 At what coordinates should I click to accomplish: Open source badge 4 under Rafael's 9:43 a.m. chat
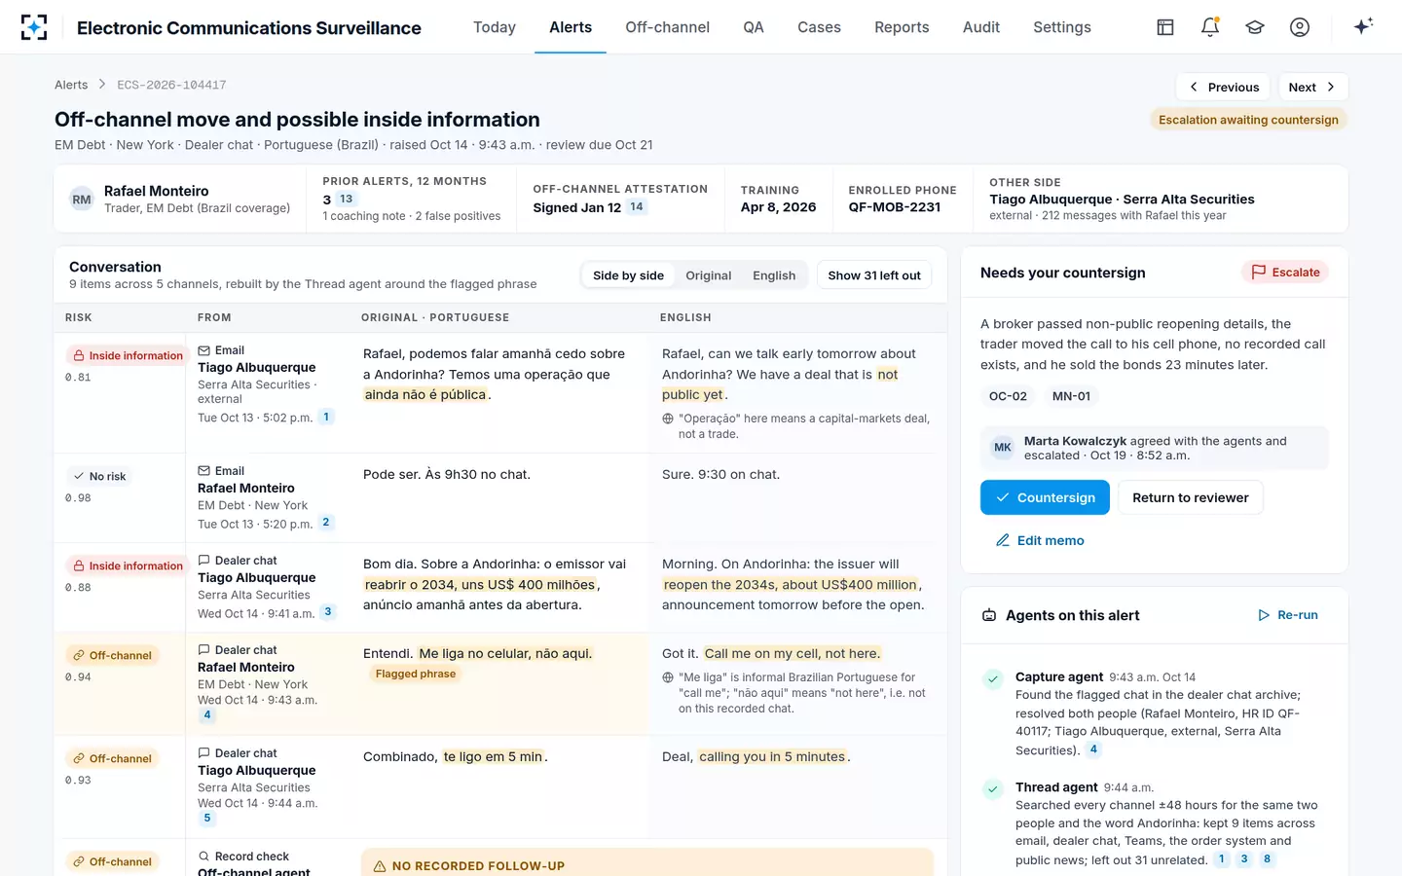coord(206,715)
